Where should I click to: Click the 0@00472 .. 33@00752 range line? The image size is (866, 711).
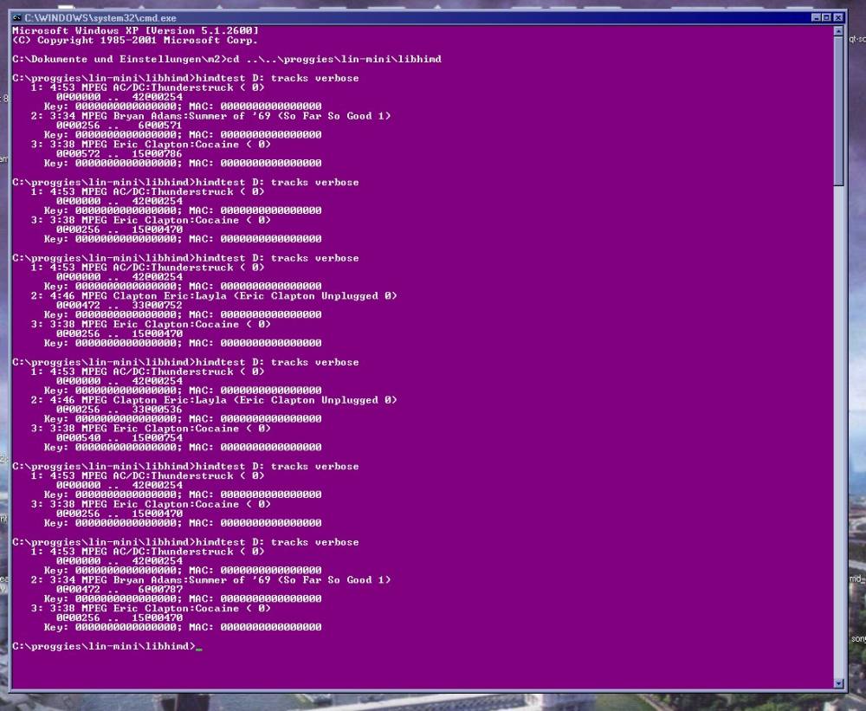(x=119, y=305)
